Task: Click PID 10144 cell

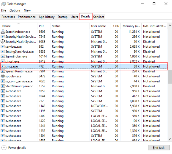Action: click(x=43, y=56)
